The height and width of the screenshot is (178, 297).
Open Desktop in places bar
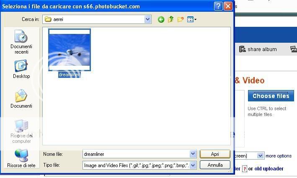click(21, 69)
